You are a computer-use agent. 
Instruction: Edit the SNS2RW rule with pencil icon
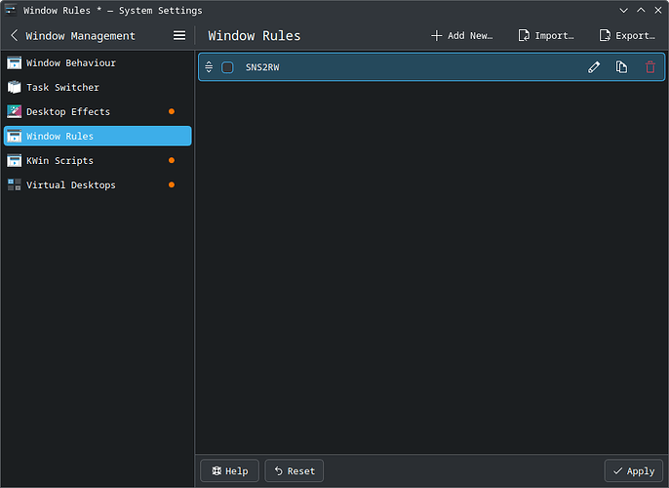594,67
